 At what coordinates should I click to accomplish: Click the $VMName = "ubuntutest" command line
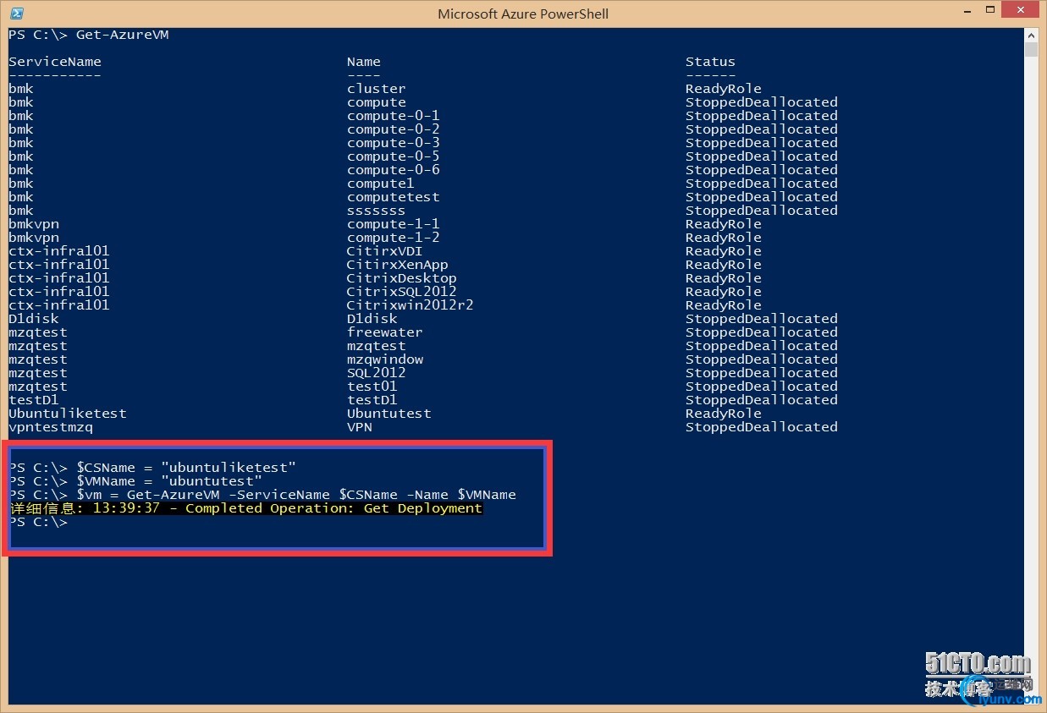pyautogui.click(x=169, y=481)
